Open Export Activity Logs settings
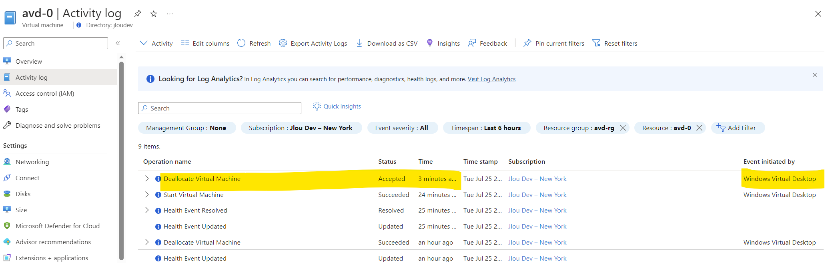This screenshot has height=263, width=828. [313, 43]
